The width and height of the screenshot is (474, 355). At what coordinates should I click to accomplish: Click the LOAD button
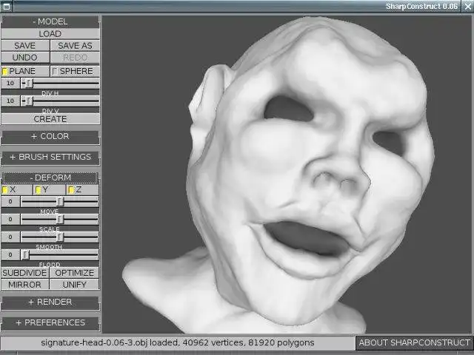coord(50,34)
